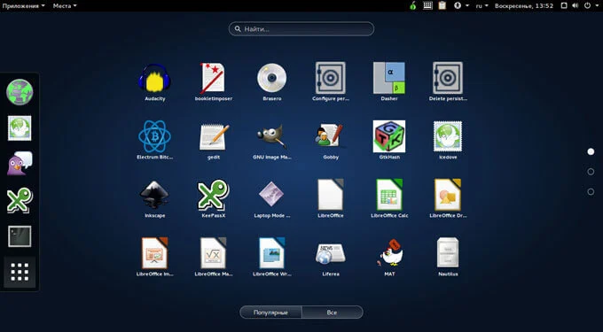Switch to Популярные apps view
603x332 pixels.
[x=270, y=313]
